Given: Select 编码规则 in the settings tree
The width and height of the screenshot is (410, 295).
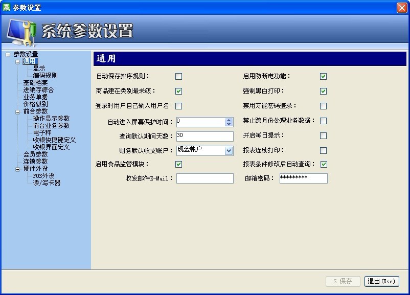Looking at the screenshot, I should [45, 76].
